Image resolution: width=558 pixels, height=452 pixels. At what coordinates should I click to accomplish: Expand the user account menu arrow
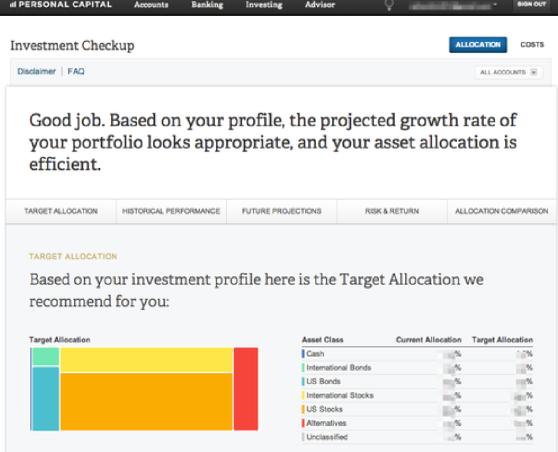(495, 5)
